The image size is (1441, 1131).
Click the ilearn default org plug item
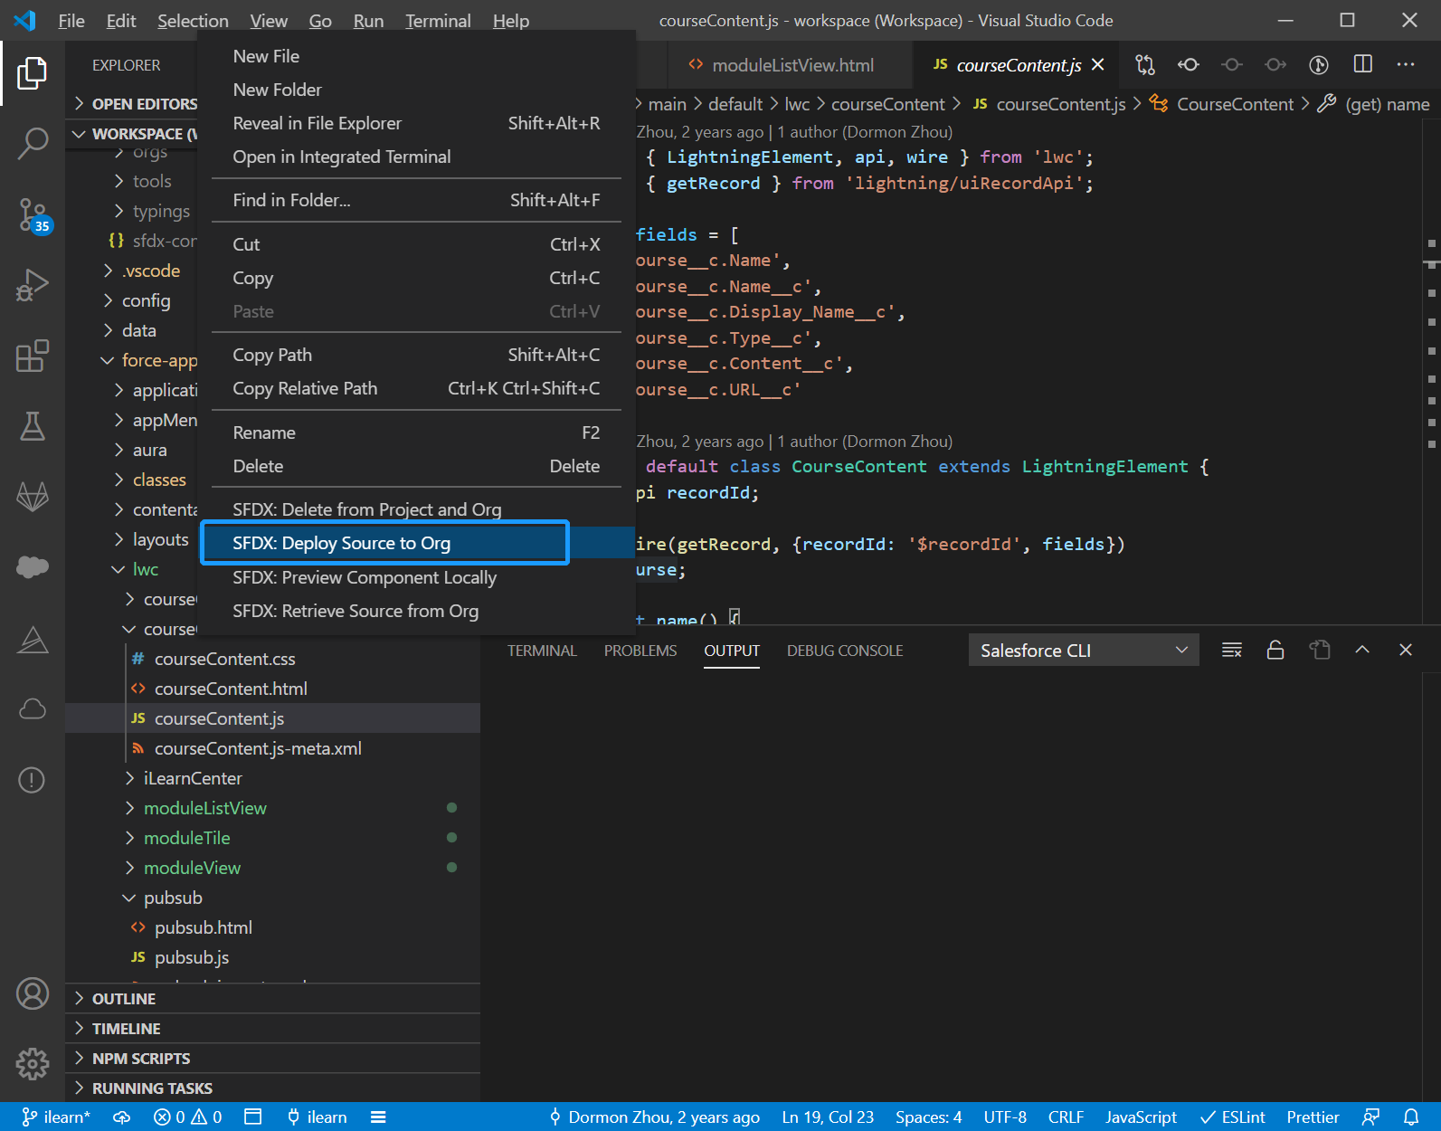[x=317, y=1117]
